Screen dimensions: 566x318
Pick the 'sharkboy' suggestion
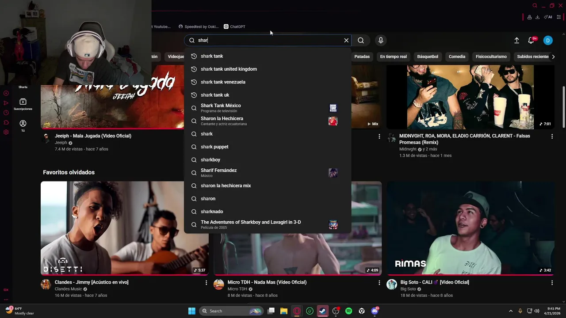point(268,160)
